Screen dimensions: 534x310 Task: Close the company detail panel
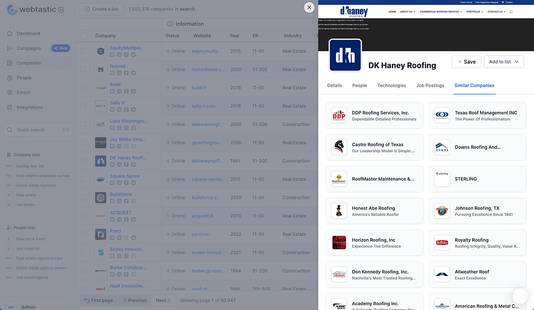309,7
